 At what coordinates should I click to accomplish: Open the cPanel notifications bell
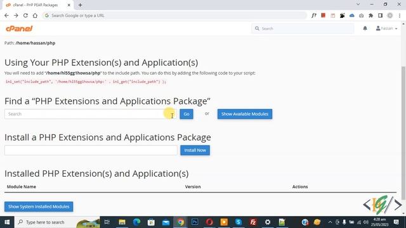365,28
